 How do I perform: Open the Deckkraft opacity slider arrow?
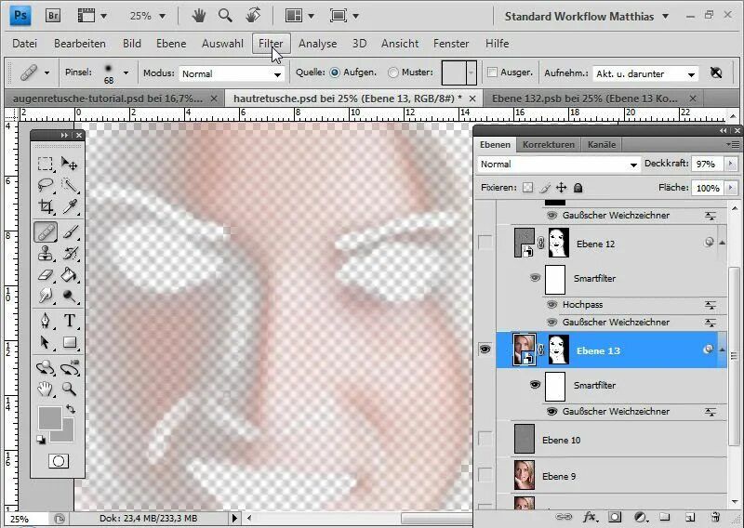coord(730,164)
